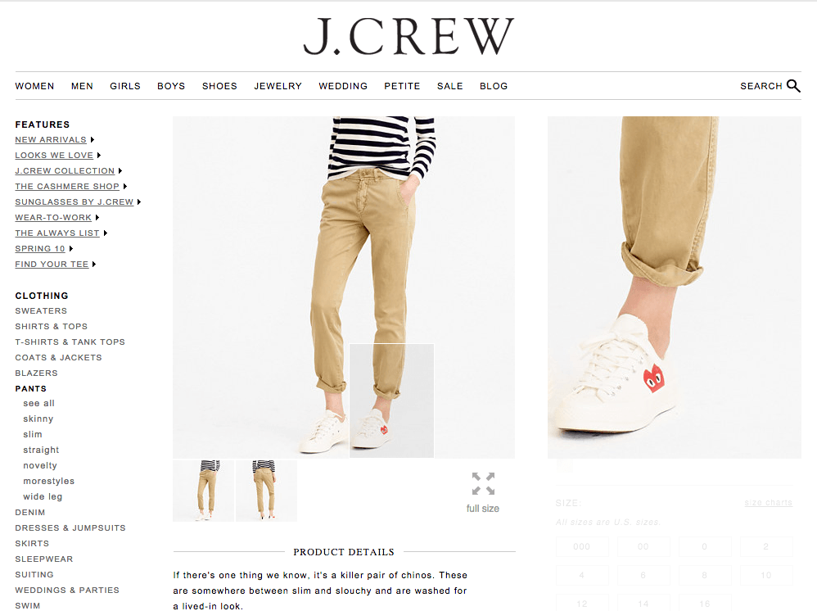The height and width of the screenshot is (611, 817).
Task: Open the Women menu
Action: pyautogui.click(x=34, y=86)
